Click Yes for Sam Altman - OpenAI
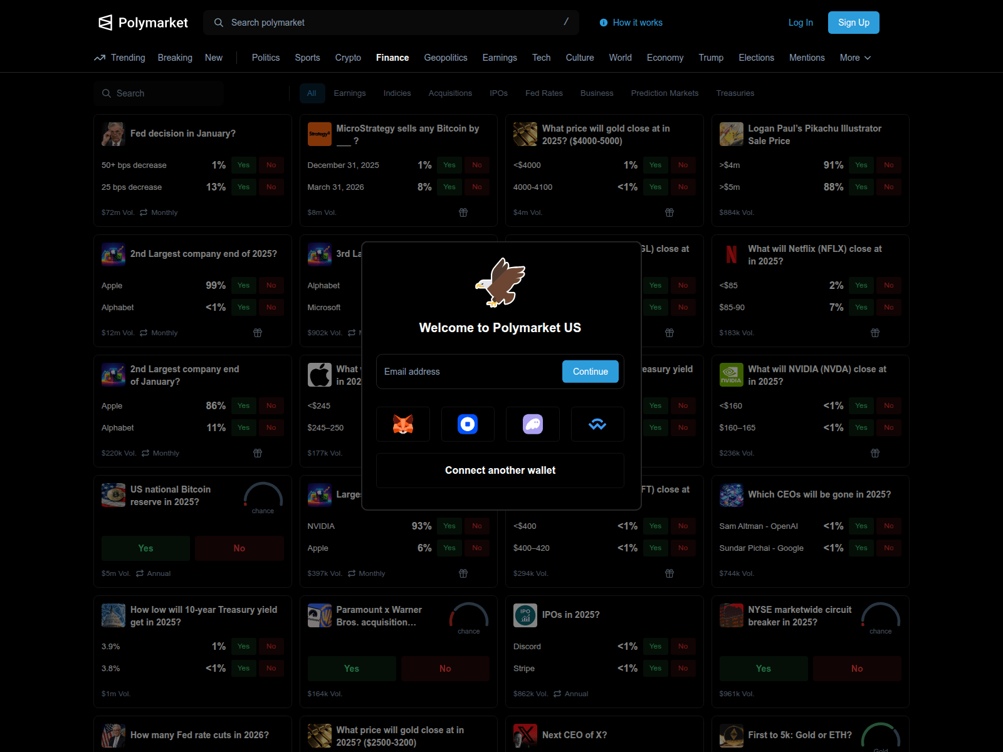 coord(861,526)
